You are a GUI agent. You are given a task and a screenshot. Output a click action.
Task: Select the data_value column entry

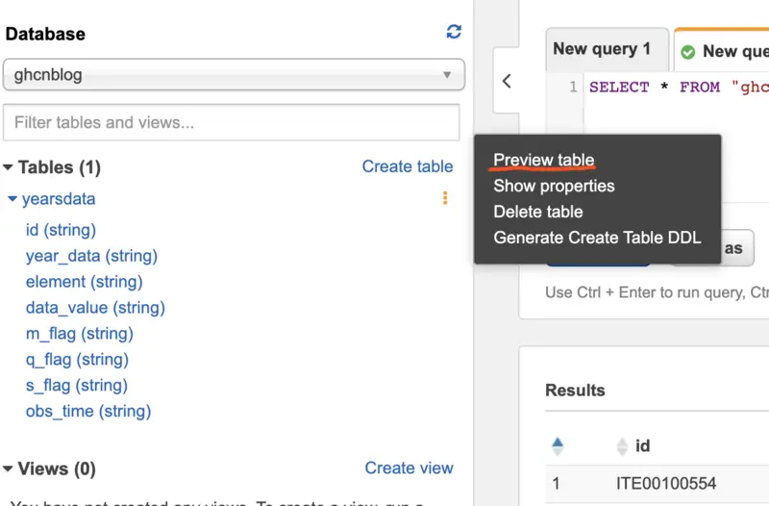95,308
